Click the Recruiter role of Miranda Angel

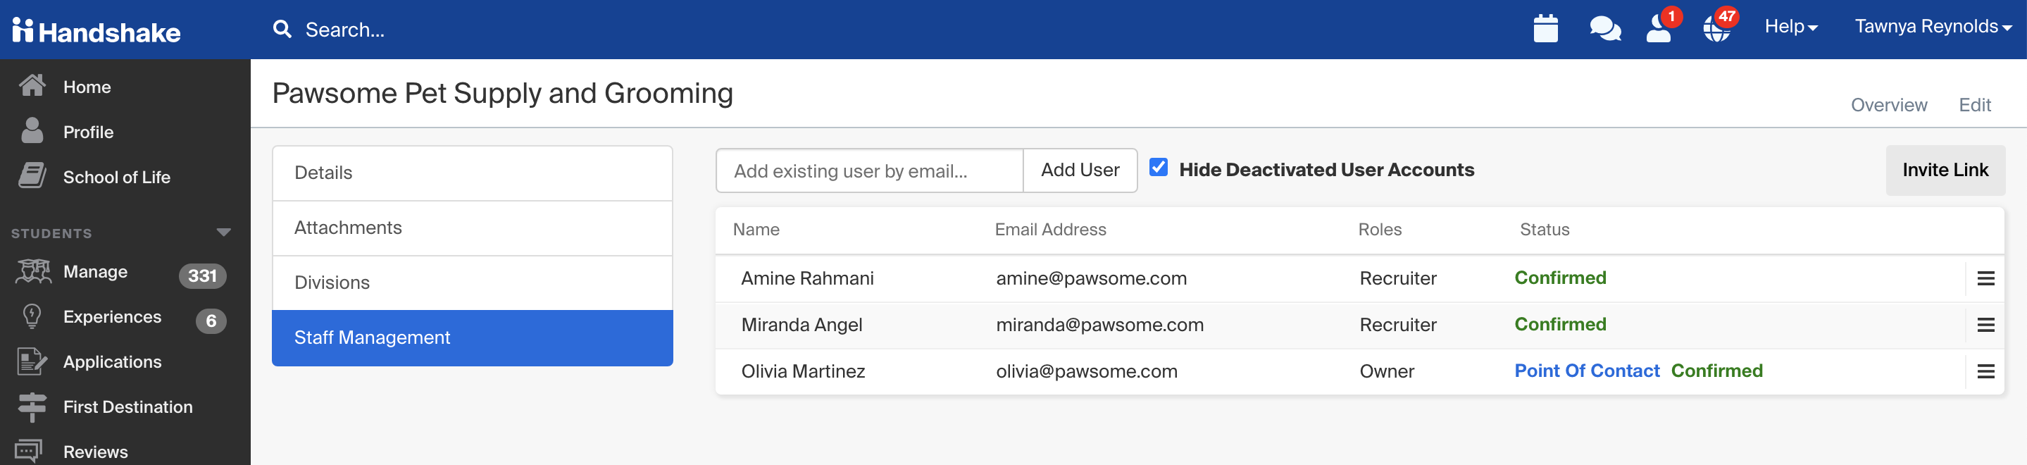pyautogui.click(x=1397, y=325)
